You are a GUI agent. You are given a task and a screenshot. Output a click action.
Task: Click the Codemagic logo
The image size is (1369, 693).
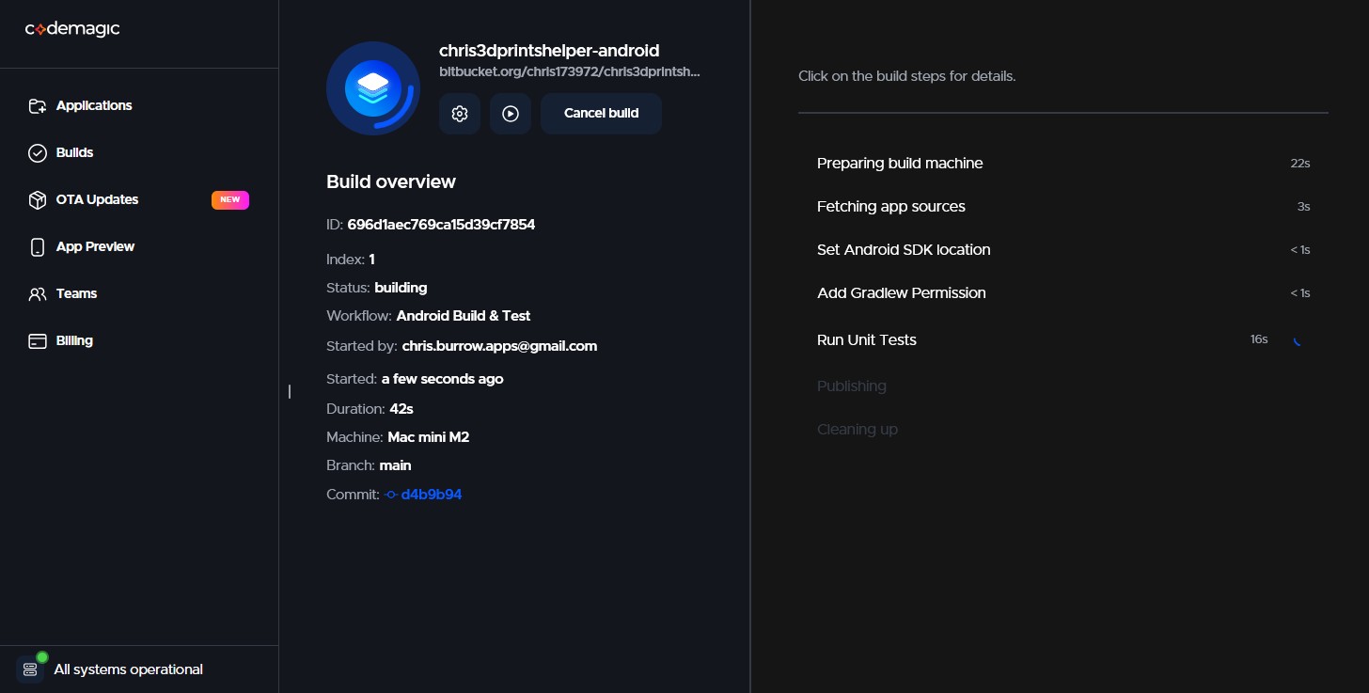72,29
